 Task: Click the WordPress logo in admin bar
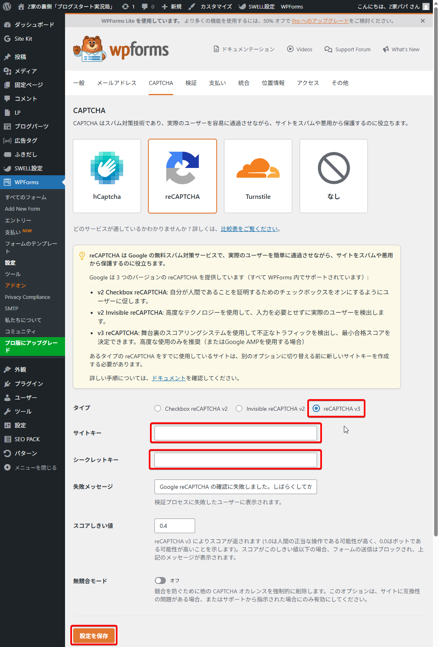point(7,7)
